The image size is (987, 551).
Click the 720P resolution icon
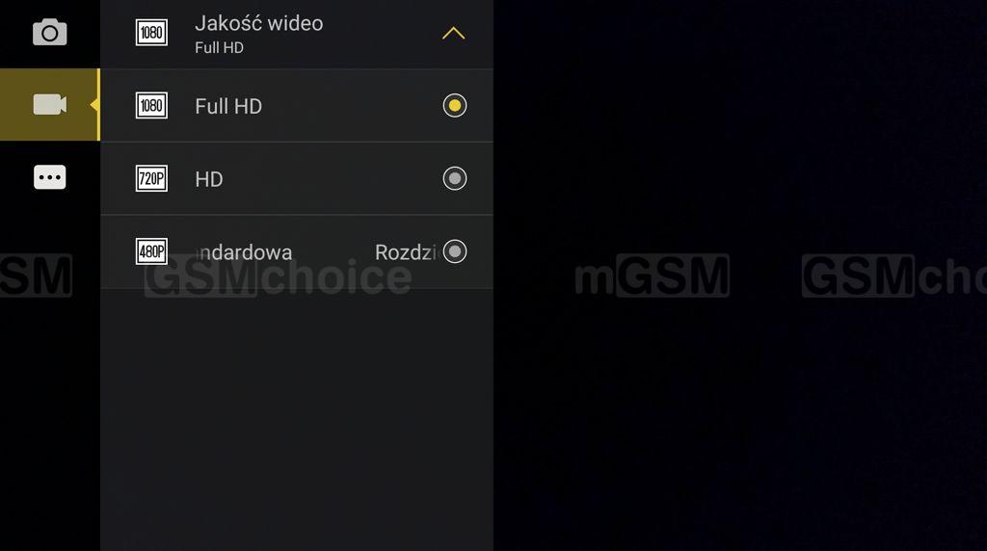coord(151,178)
